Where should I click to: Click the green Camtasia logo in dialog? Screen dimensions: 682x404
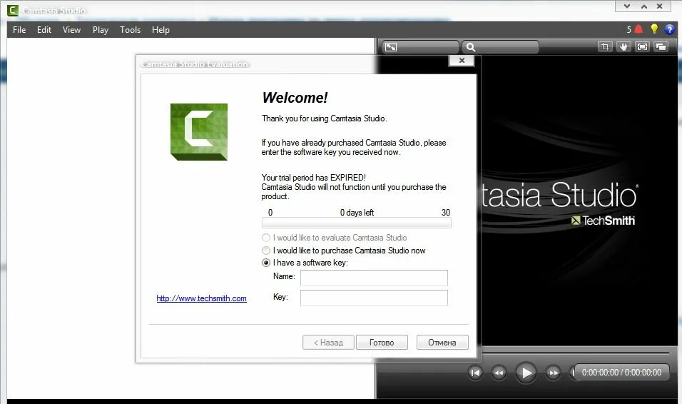click(x=199, y=132)
